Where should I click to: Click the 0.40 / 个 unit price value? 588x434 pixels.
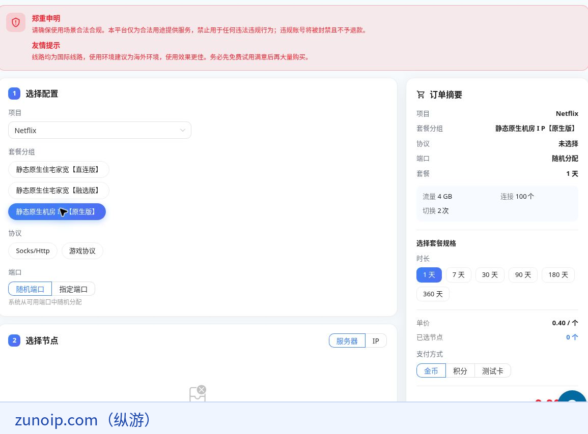565,323
